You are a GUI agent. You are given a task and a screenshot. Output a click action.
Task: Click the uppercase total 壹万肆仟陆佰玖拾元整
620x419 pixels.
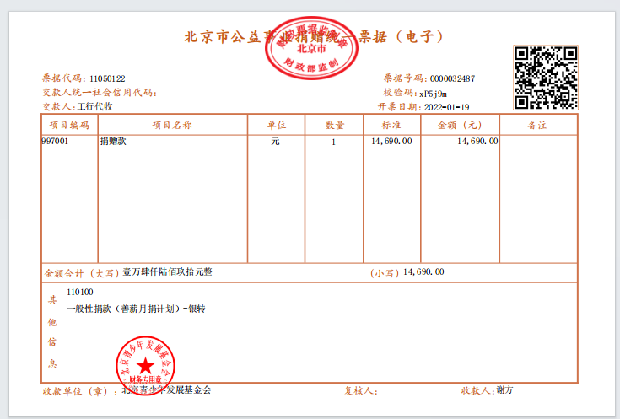tap(167, 272)
